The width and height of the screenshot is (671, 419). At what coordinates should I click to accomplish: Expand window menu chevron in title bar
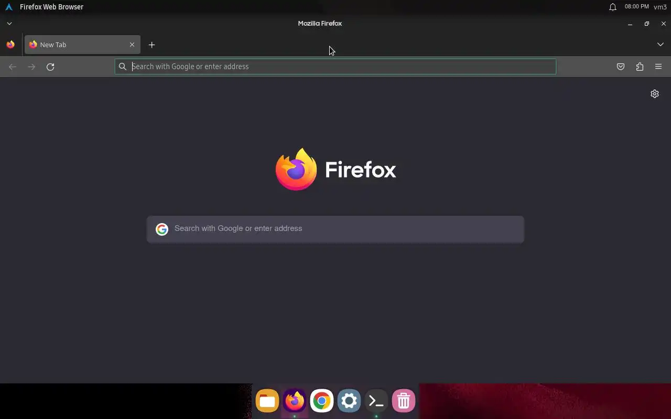(x=9, y=24)
